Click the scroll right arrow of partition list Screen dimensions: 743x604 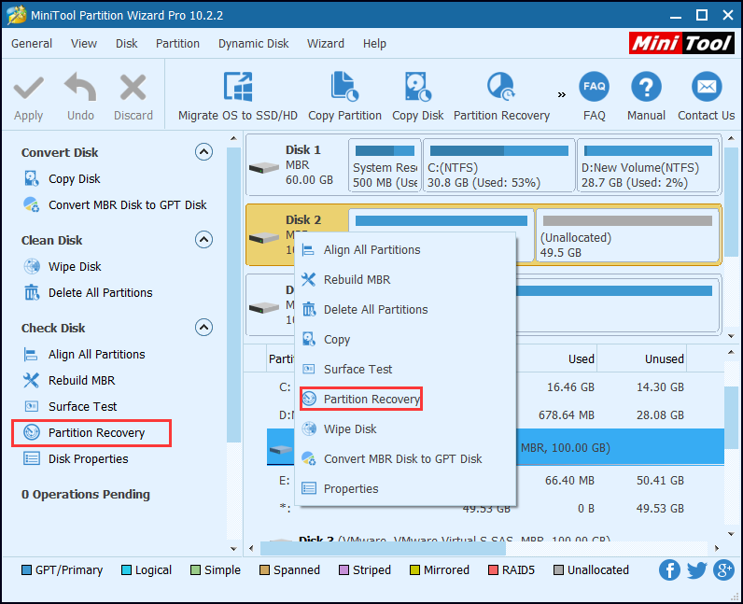[x=717, y=549]
